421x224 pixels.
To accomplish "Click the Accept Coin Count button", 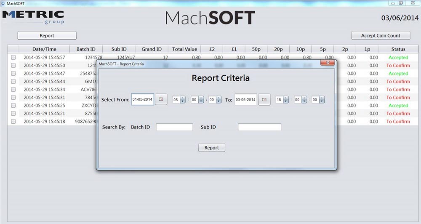I will pyautogui.click(x=381, y=35).
